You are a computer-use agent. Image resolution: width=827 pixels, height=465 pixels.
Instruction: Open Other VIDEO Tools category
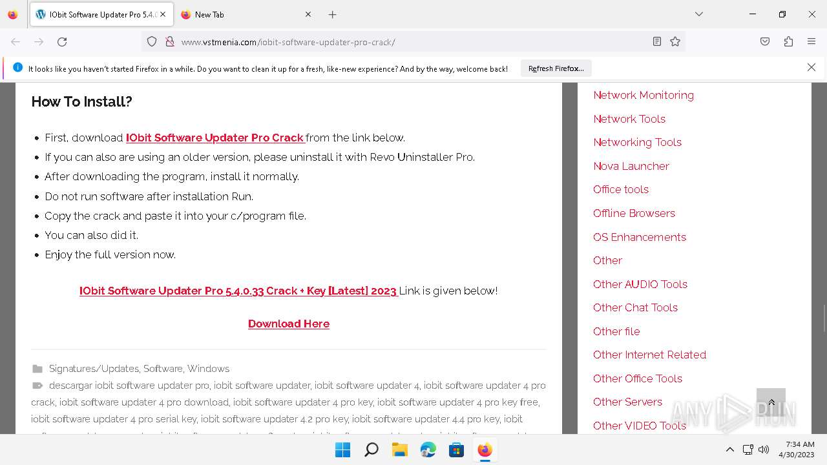pos(640,426)
